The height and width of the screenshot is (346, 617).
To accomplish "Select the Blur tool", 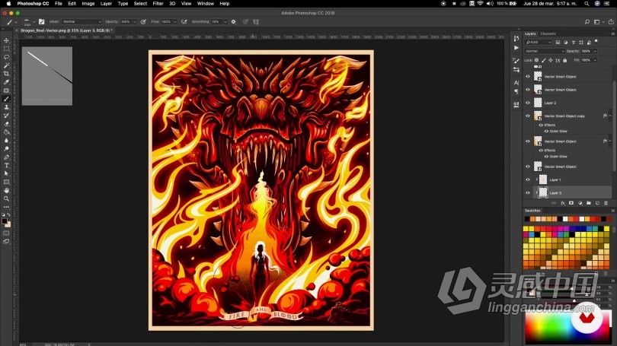I will [x=6, y=141].
